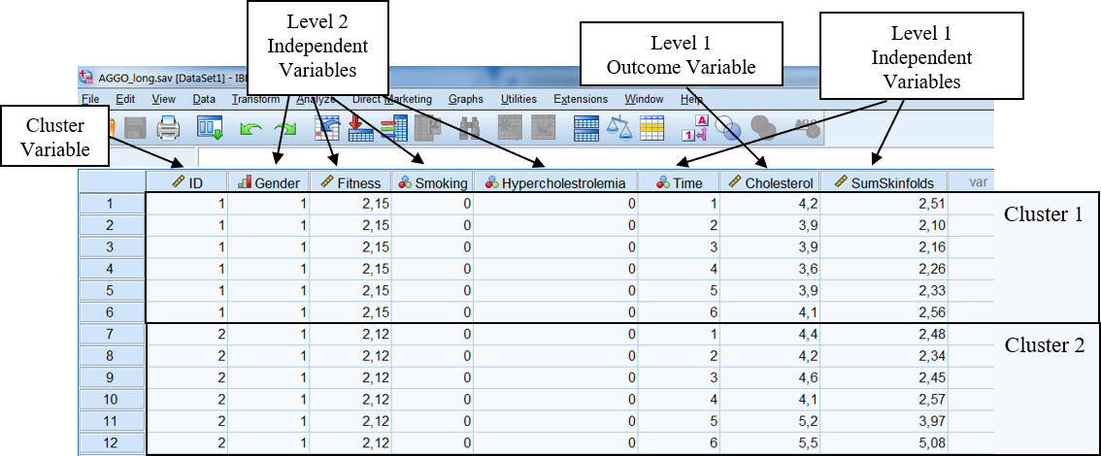Select row header 4
1101x456 pixels.
pyautogui.click(x=112, y=270)
